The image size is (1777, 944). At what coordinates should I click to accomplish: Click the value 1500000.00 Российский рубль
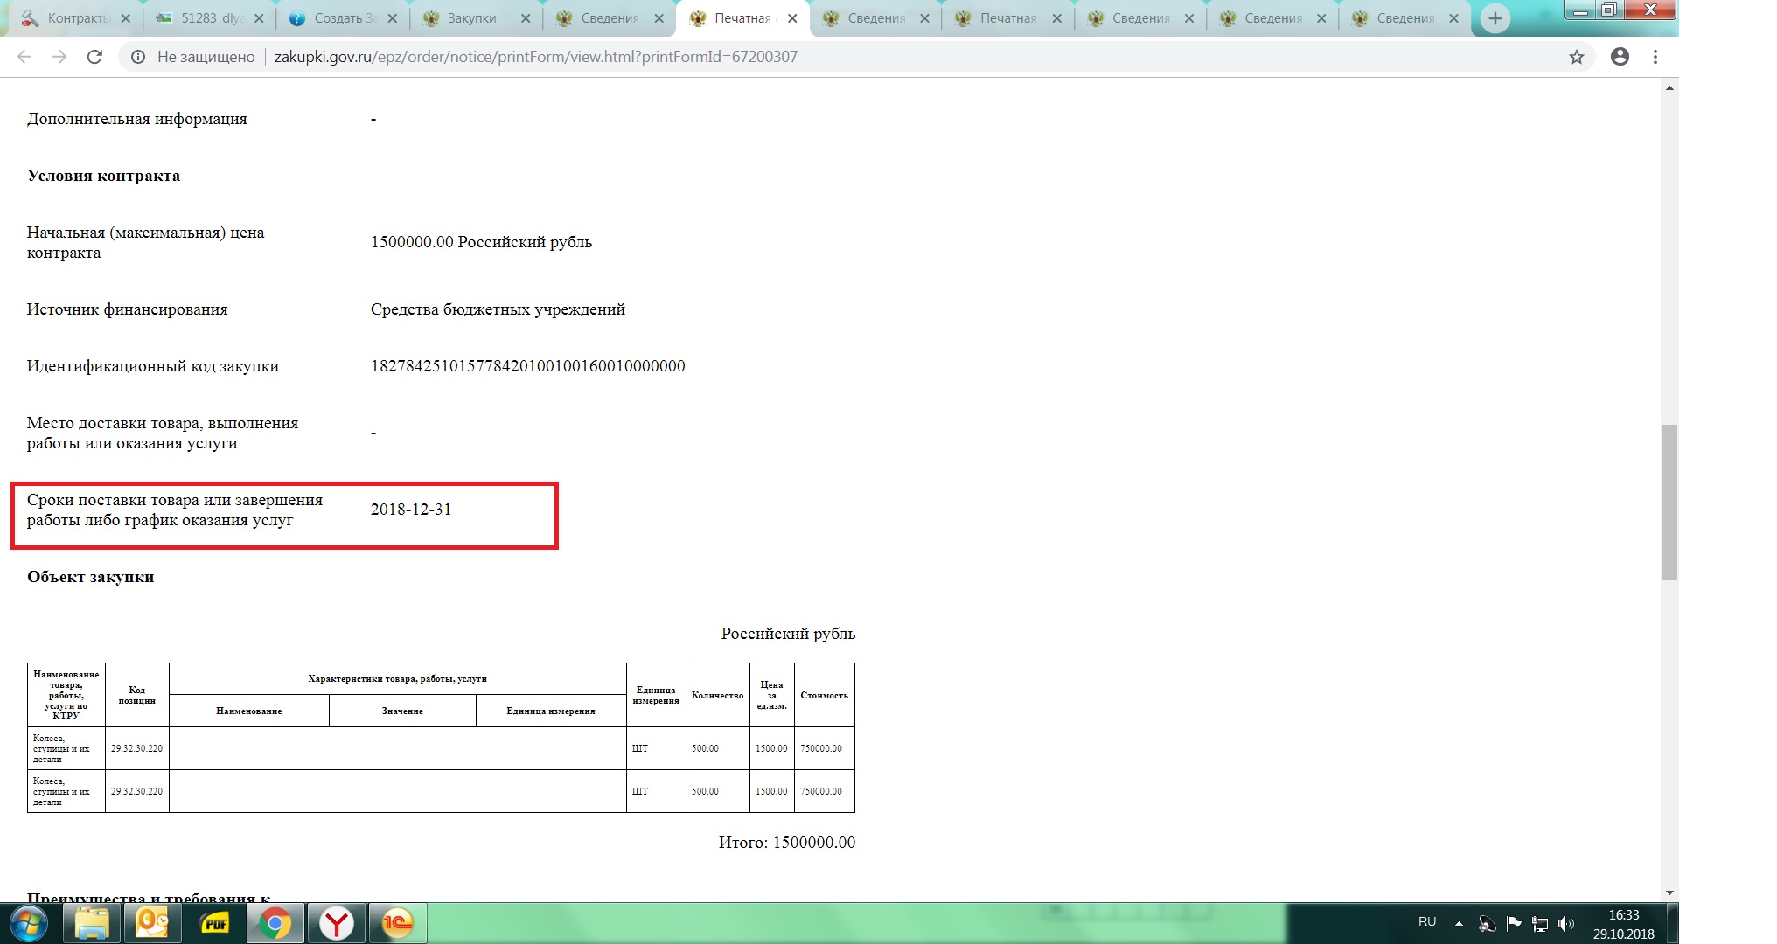pos(481,242)
